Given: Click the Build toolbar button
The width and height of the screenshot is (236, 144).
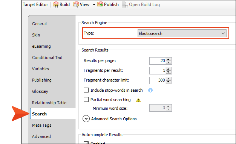Looking at the screenshot, I should click(61, 5).
